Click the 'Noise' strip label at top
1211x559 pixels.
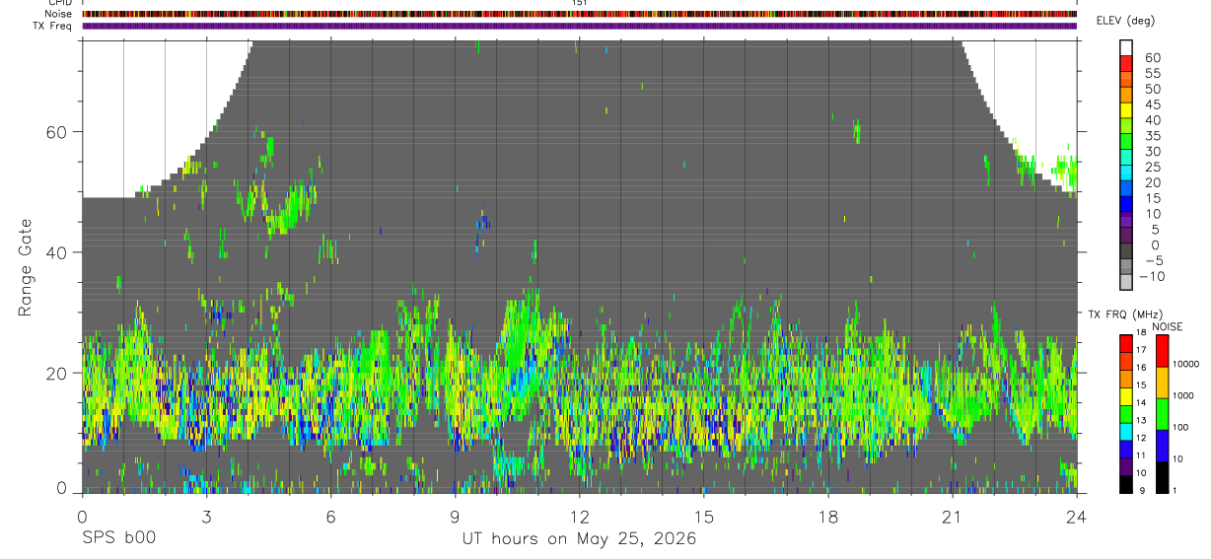pyautogui.click(x=60, y=14)
